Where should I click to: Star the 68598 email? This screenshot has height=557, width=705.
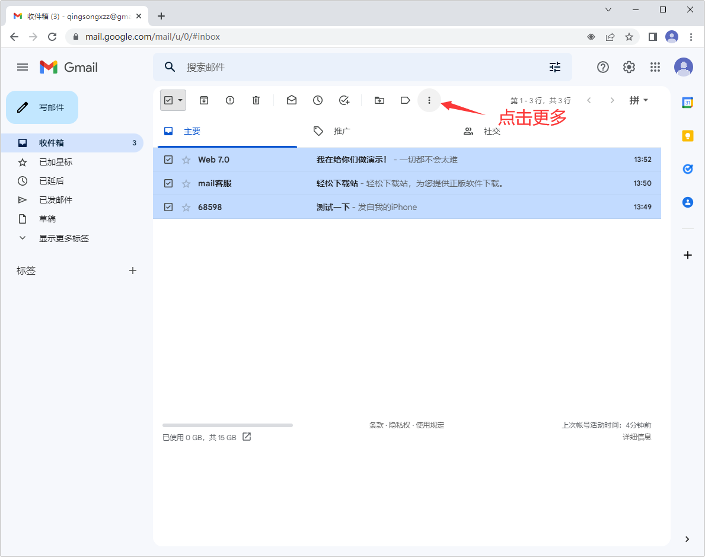186,208
